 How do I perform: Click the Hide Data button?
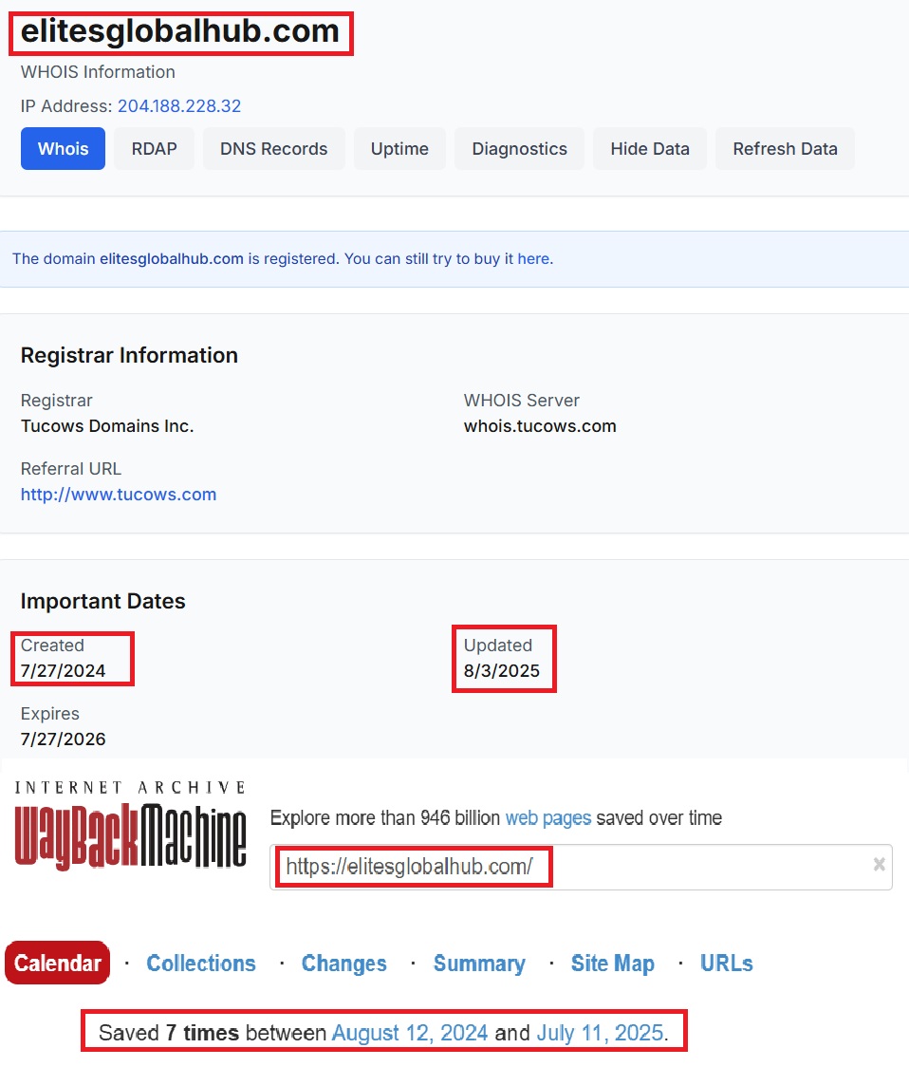pos(649,148)
